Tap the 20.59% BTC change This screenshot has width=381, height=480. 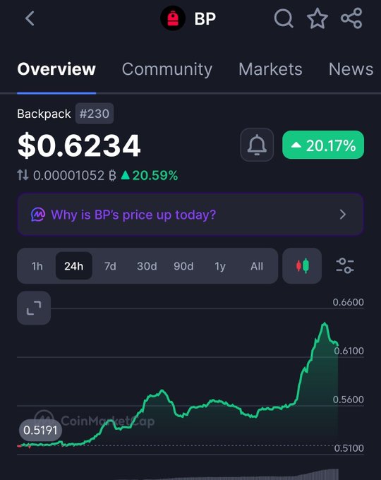point(150,175)
